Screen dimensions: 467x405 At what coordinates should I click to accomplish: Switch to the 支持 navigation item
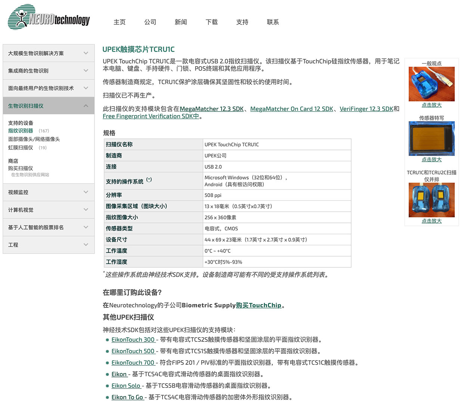tap(242, 22)
